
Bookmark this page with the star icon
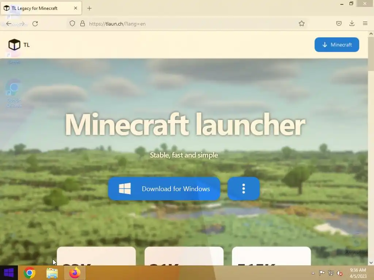pos(301,23)
